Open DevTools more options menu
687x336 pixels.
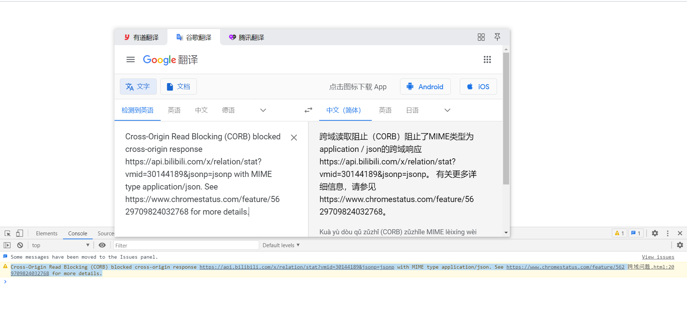click(x=668, y=233)
